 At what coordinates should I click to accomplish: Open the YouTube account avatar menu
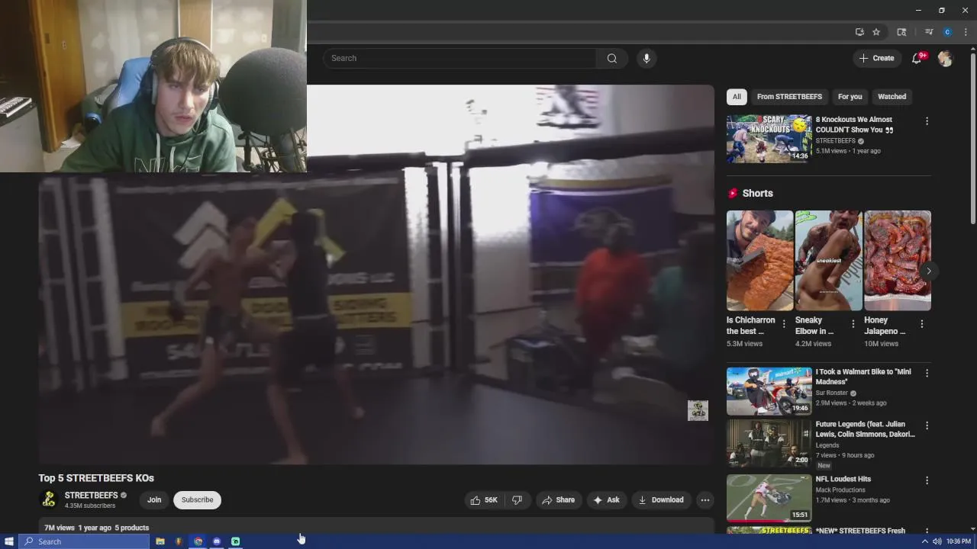[x=945, y=58]
